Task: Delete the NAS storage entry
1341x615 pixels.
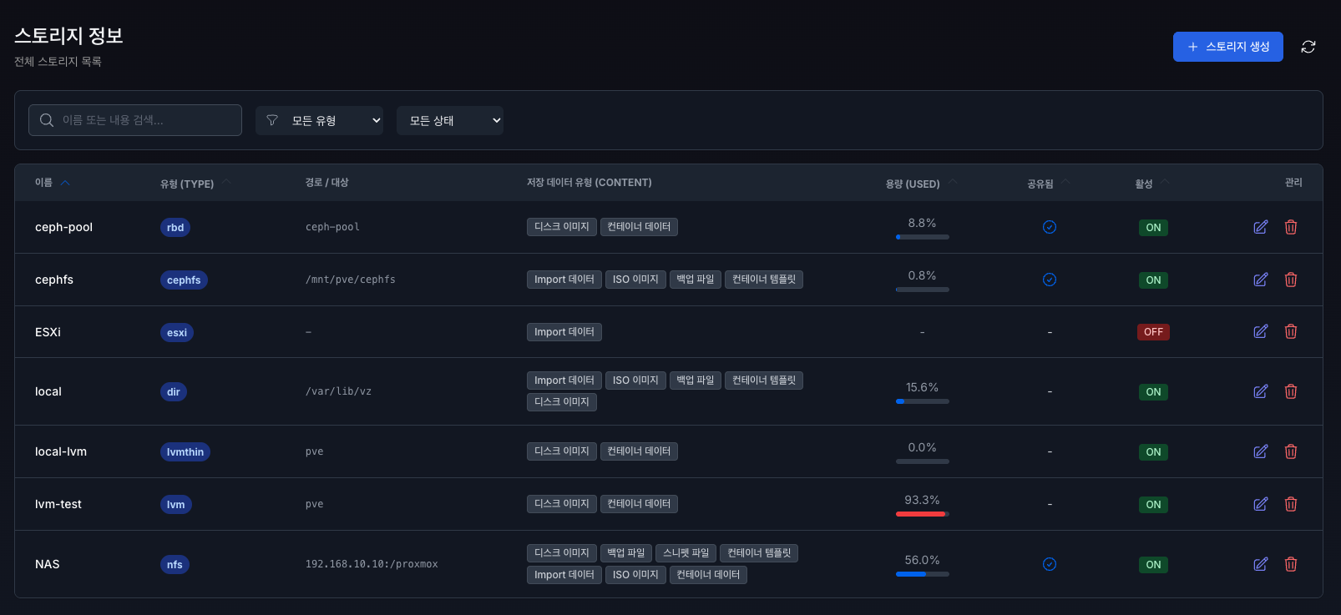Action: [x=1290, y=564]
